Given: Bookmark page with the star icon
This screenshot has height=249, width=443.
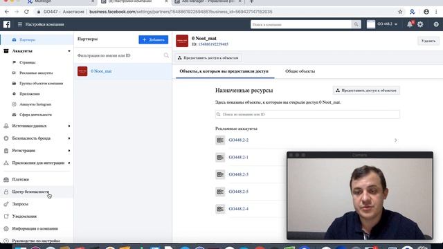Looking at the screenshot, I should (400, 12).
